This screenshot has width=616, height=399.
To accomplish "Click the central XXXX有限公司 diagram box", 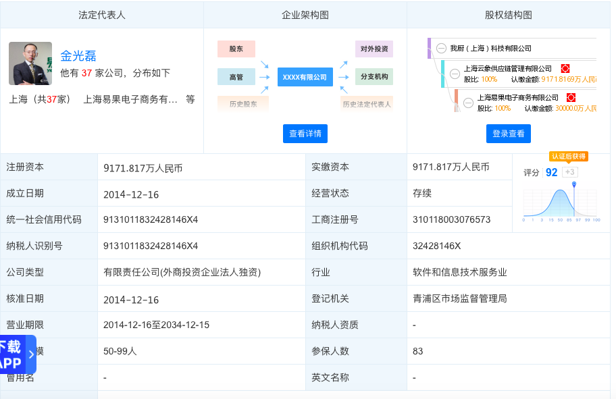I will pos(304,77).
